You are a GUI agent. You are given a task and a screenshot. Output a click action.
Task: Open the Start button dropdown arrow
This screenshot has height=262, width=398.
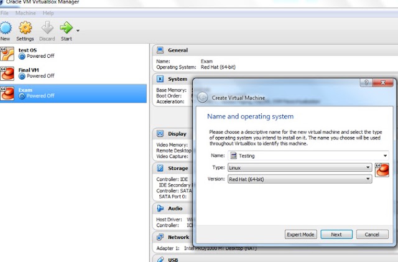click(x=78, y=30)
